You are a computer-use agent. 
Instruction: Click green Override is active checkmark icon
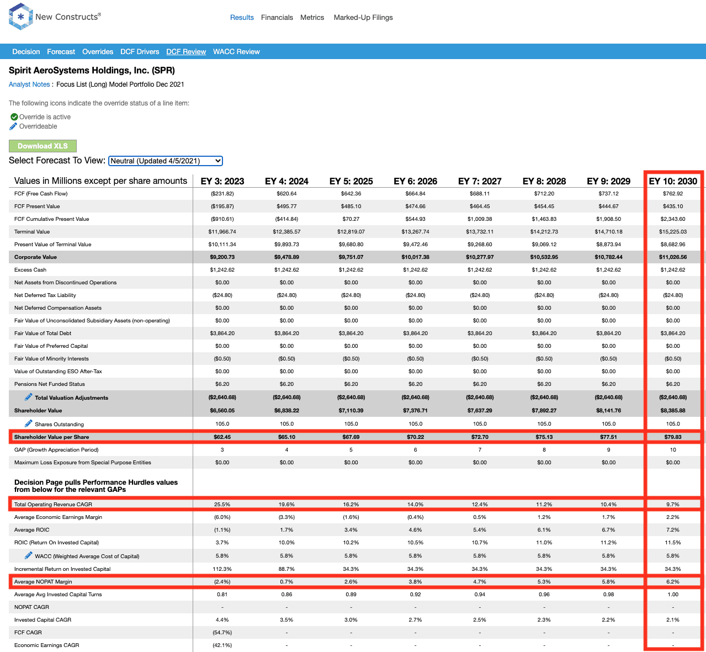pos(14,117)
